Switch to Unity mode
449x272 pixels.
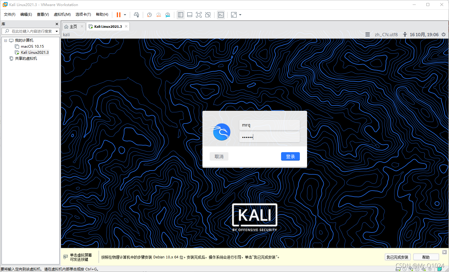208,15
